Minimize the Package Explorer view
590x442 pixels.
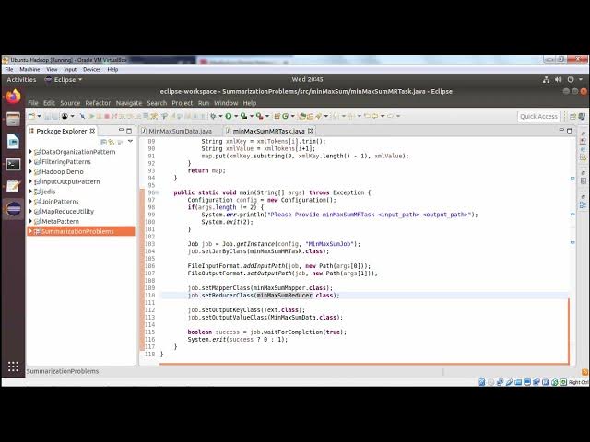[121, 131]
